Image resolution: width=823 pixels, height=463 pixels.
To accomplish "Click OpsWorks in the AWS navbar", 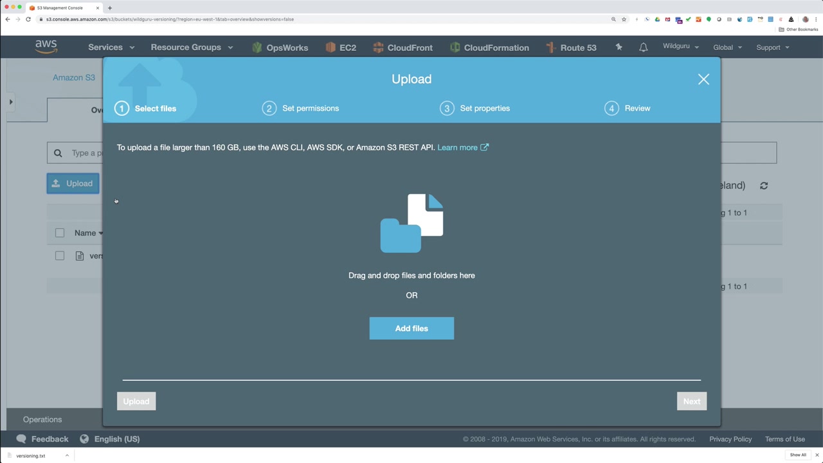I will [x=287, y=48].
